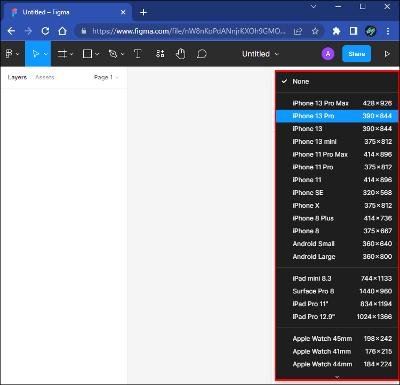
Task: Click the Share button
Action: point(357,54)
